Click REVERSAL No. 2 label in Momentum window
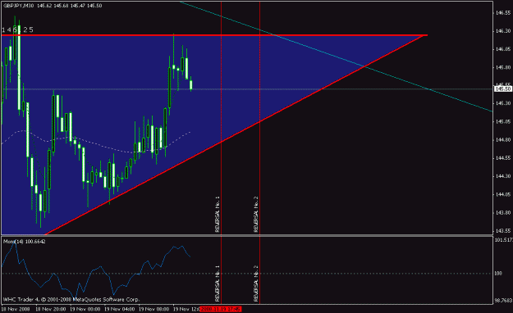Viewport: 513px width, 313px height. (256, 284)
